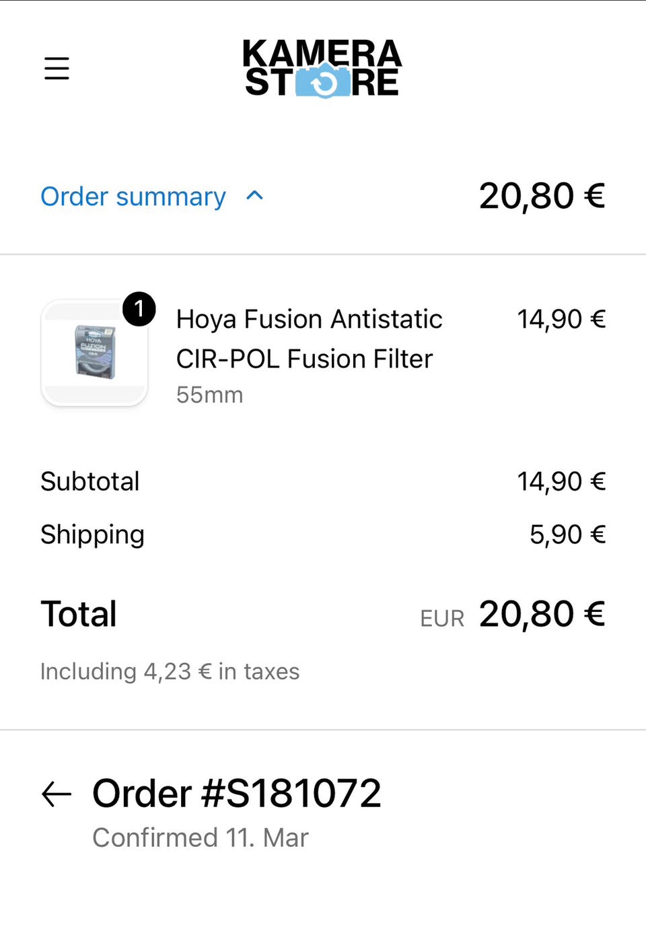Click the bold Total label

[79, 614]
